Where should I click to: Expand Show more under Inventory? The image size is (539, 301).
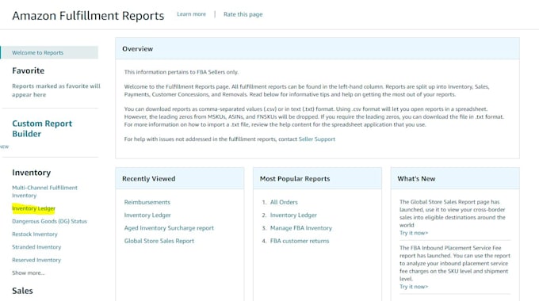click(29, 272)
